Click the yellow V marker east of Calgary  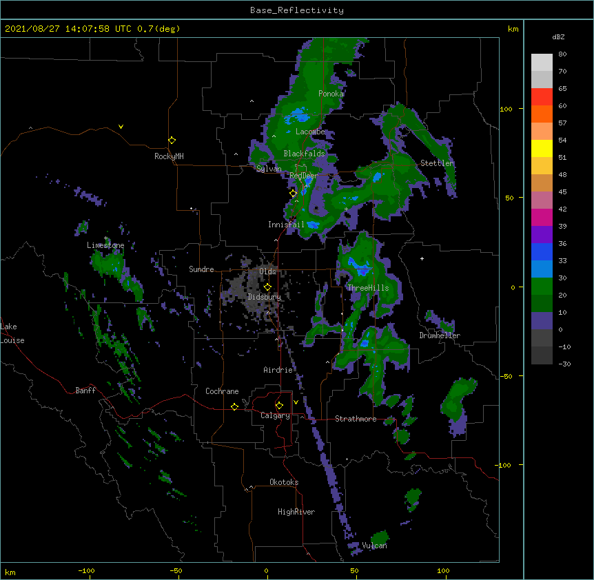[296, 402]
